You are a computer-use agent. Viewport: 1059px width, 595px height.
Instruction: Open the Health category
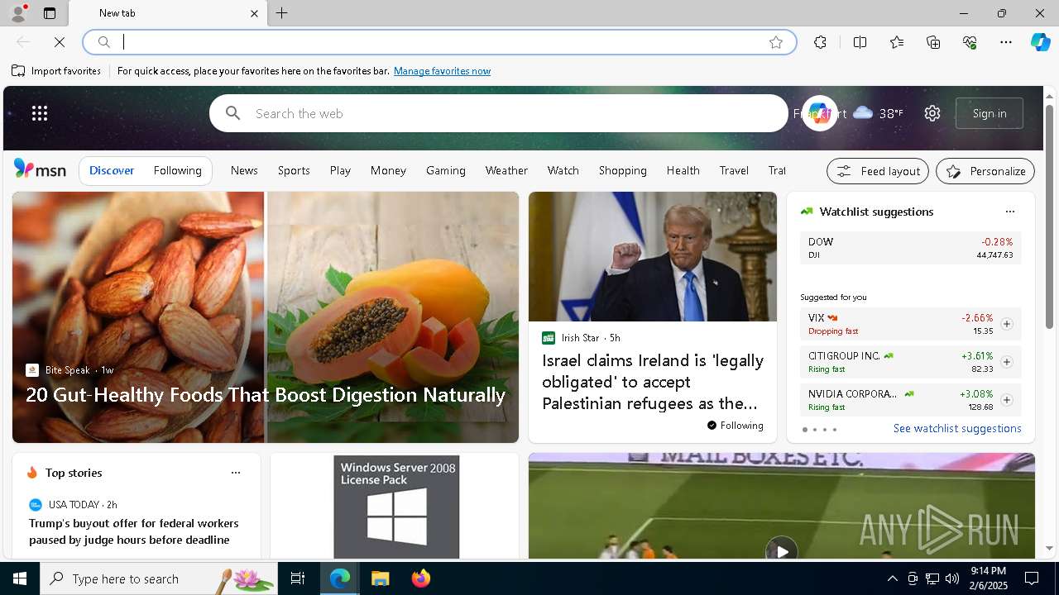click(683, 170)
